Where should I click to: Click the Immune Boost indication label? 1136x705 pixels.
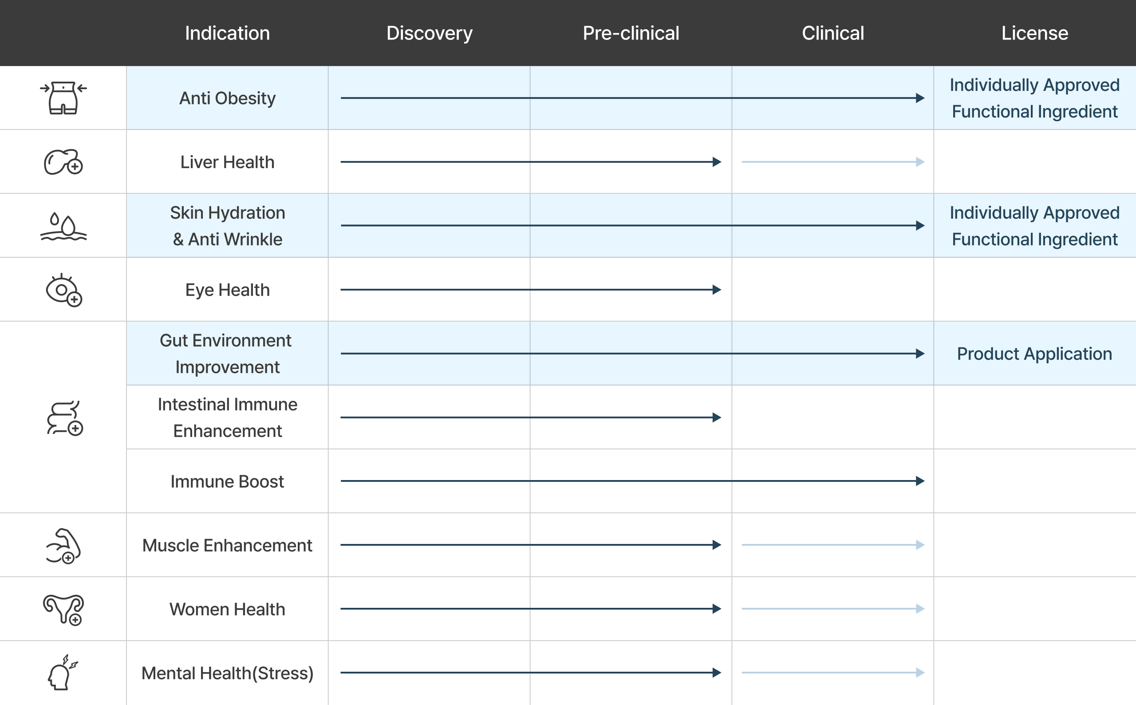[227, 482]
